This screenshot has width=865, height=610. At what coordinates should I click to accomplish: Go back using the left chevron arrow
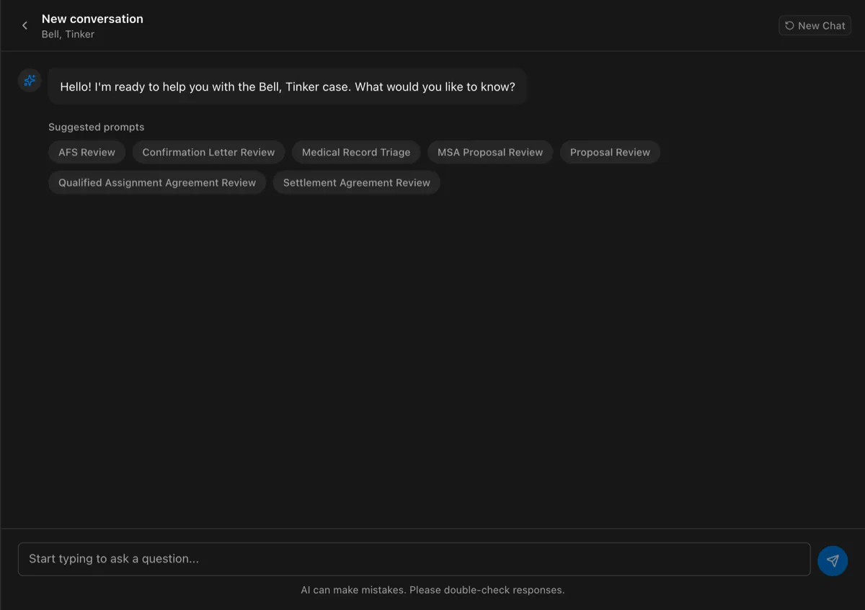[25, 26]
